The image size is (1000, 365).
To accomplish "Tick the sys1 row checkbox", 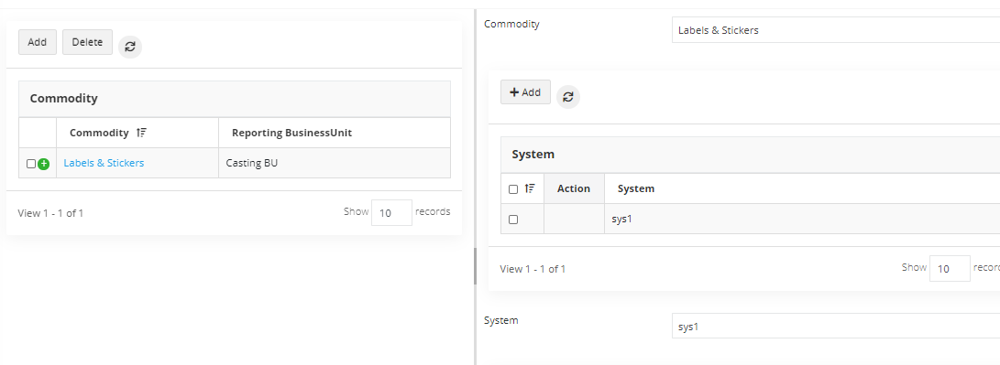I will point(513,220).
